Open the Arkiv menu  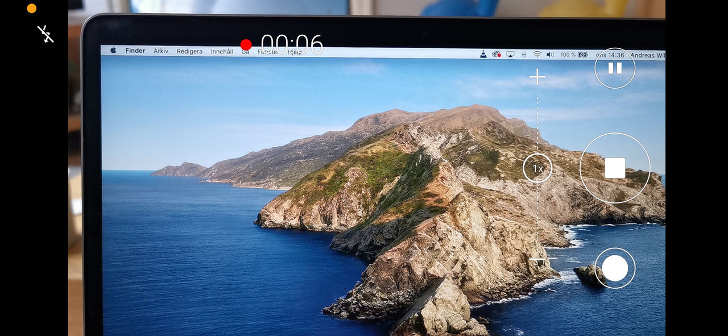[x=161, y=51]
